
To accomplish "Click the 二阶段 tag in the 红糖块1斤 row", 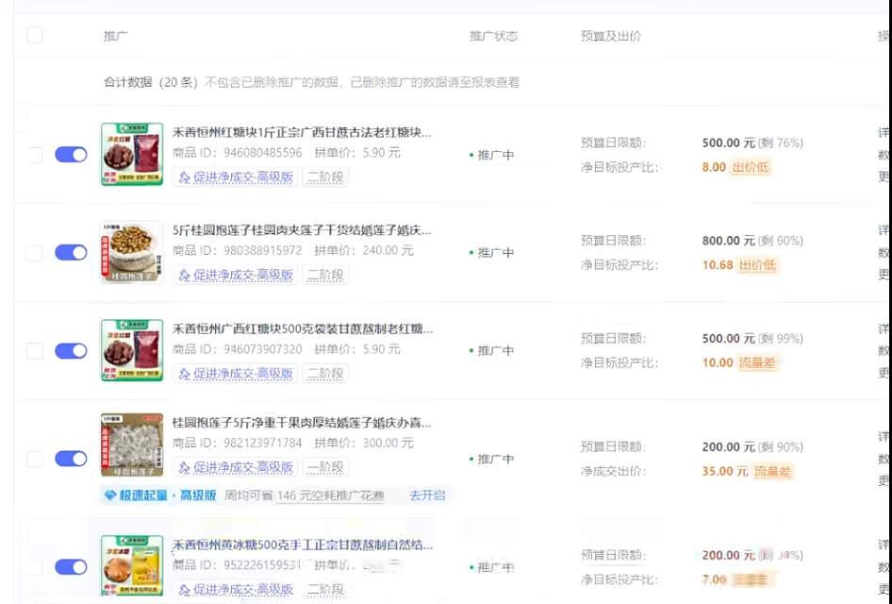I will tap(325, 177).
